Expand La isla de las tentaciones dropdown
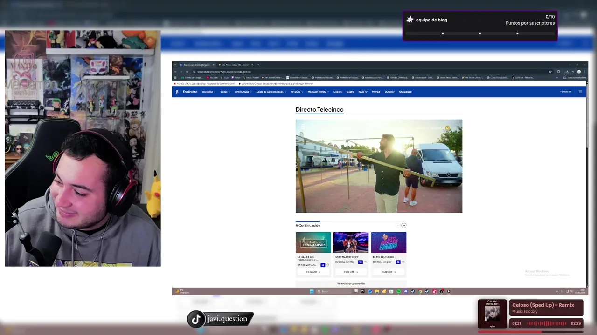Image resolution: width=597 pixels, height=335 pixels. click(x=271, y=92)
